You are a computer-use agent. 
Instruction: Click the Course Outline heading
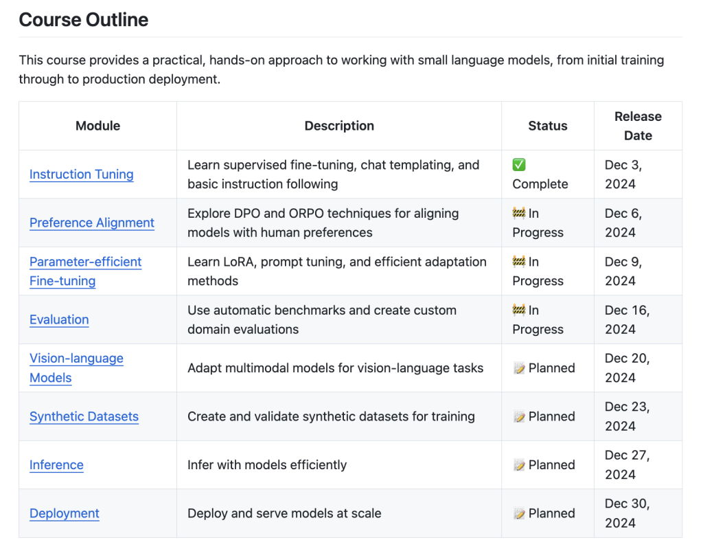83,20
